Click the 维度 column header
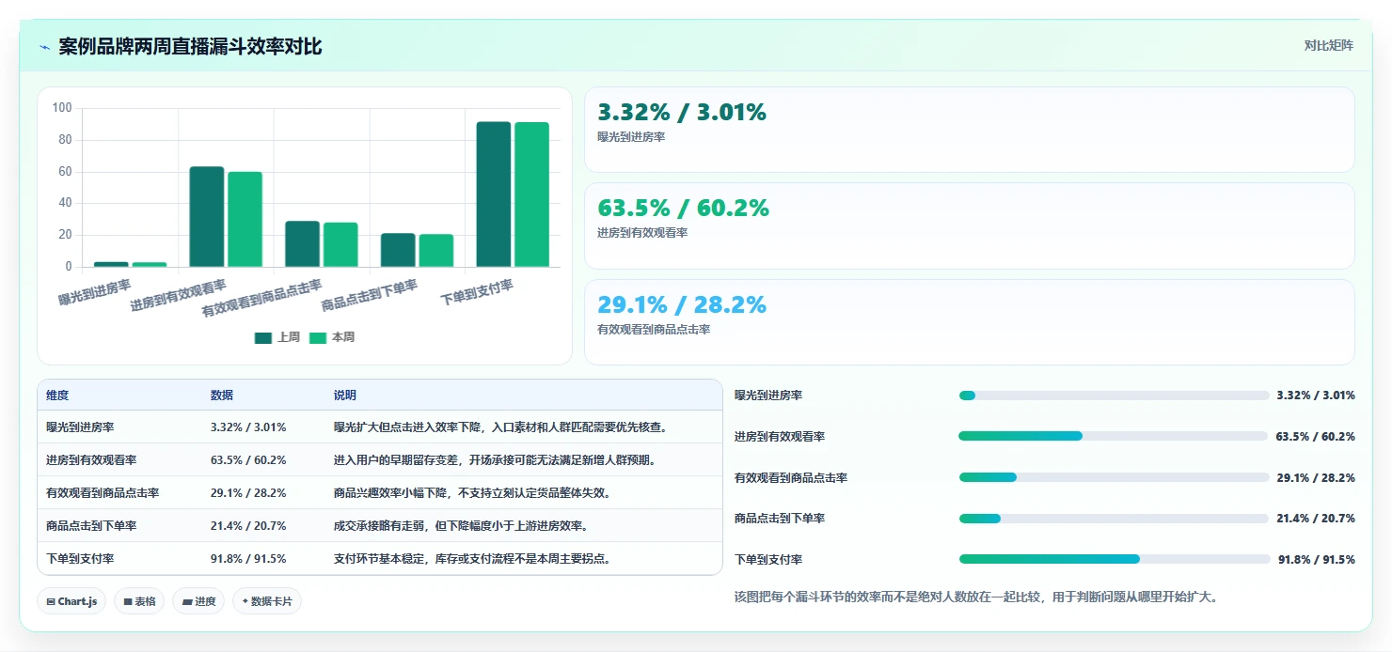This screenshot has width=1392, height=652. pos(57,396)
